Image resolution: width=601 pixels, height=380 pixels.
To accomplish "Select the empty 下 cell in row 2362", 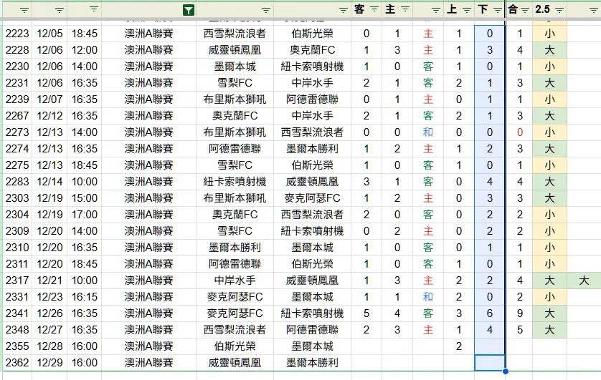I will pos(490,363).
